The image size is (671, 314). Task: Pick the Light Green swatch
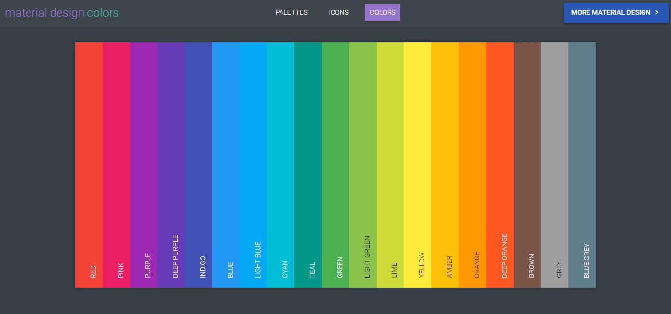pyautogui.click(x=363, y=165)
